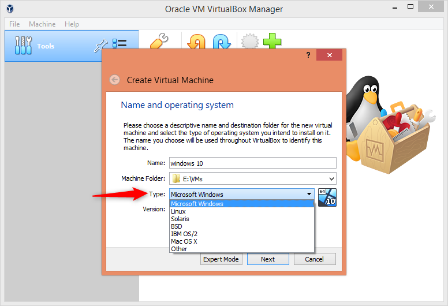Click the Expert Mode button
Screen dimensions: 448x306
[221, 259]
